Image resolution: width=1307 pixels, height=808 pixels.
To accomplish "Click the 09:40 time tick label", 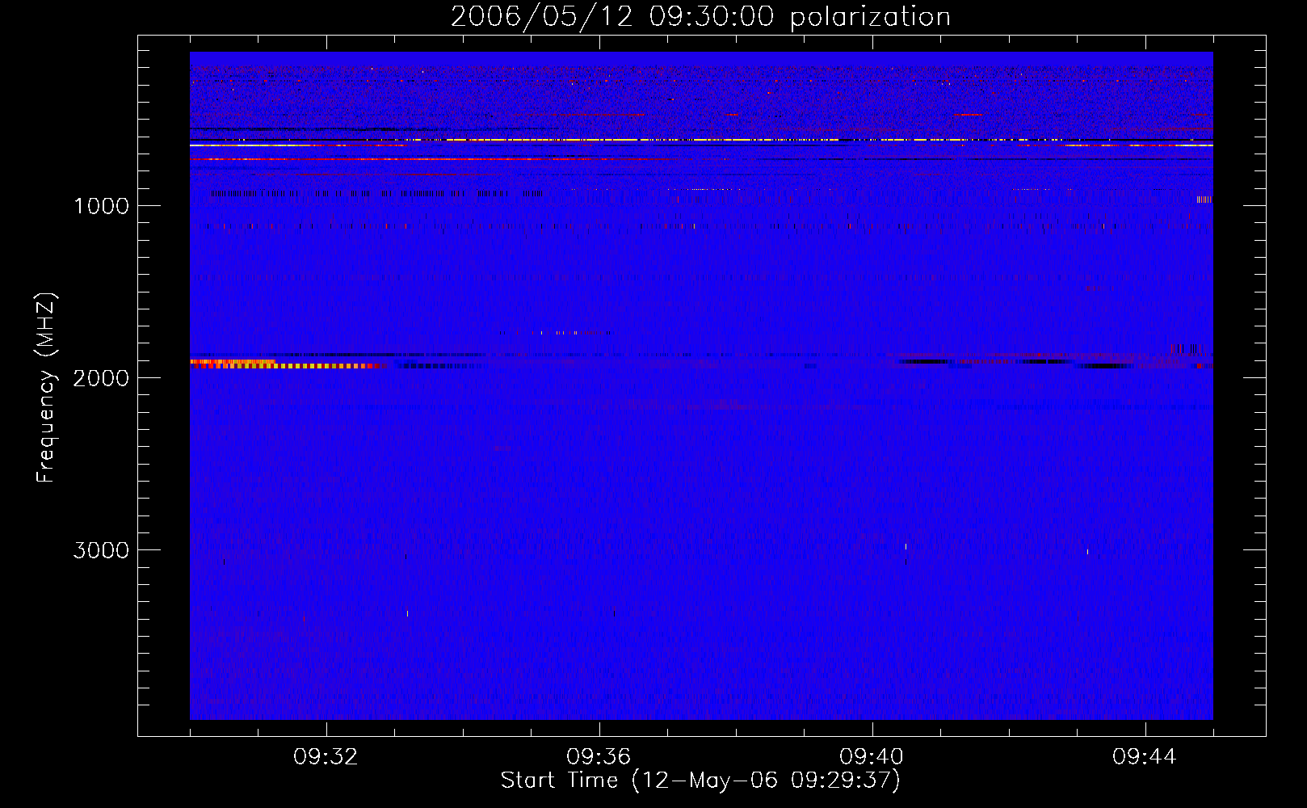I will (x=872, y=757).
